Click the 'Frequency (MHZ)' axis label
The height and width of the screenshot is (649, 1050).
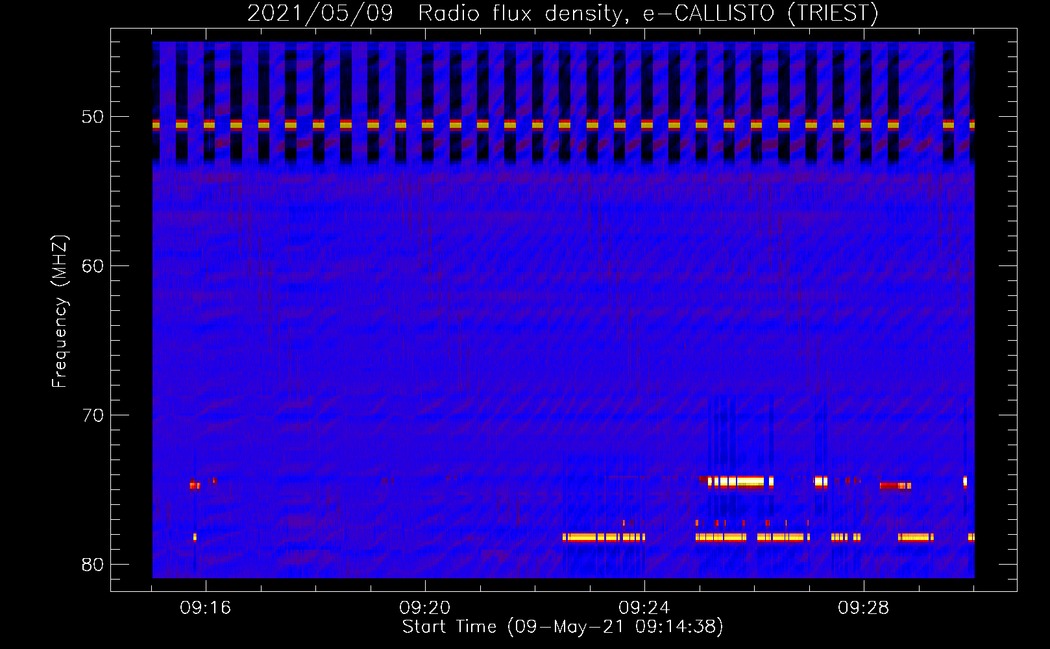(60, 312)
